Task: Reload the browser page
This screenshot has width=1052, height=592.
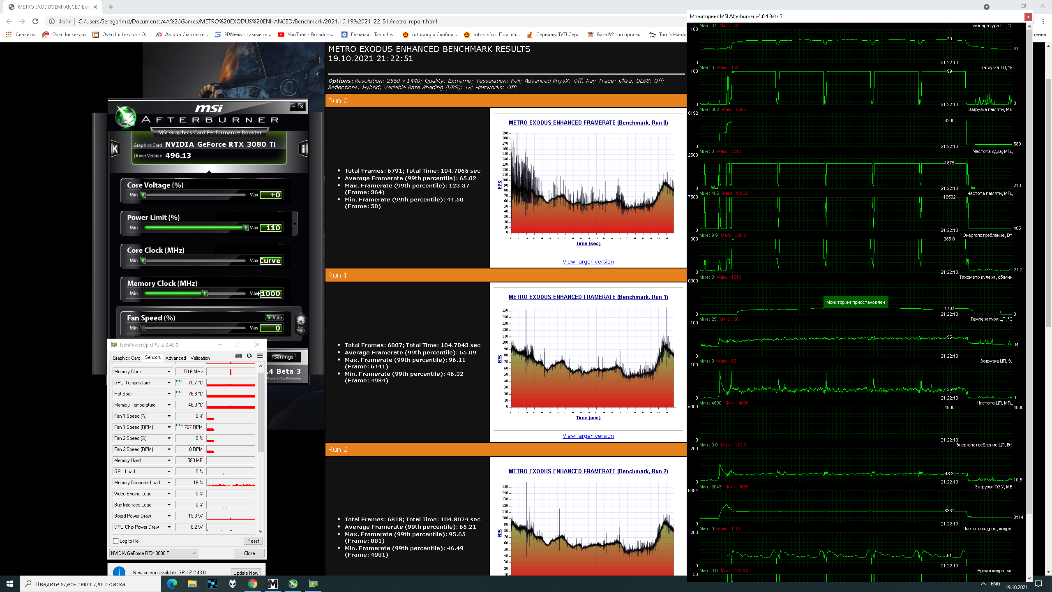Action: point(35,21)
